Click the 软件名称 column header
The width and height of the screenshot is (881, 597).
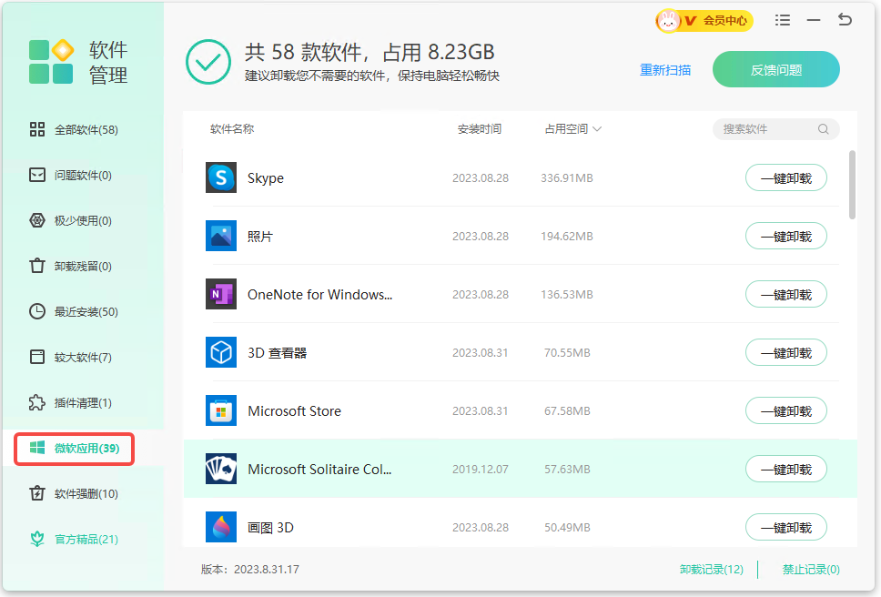[x=232, y=129]
